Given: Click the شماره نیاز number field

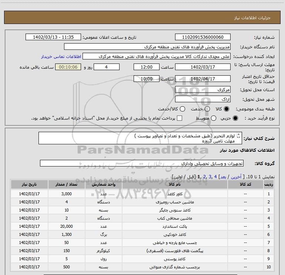Looking at the screenshot, I should (203, 37).
